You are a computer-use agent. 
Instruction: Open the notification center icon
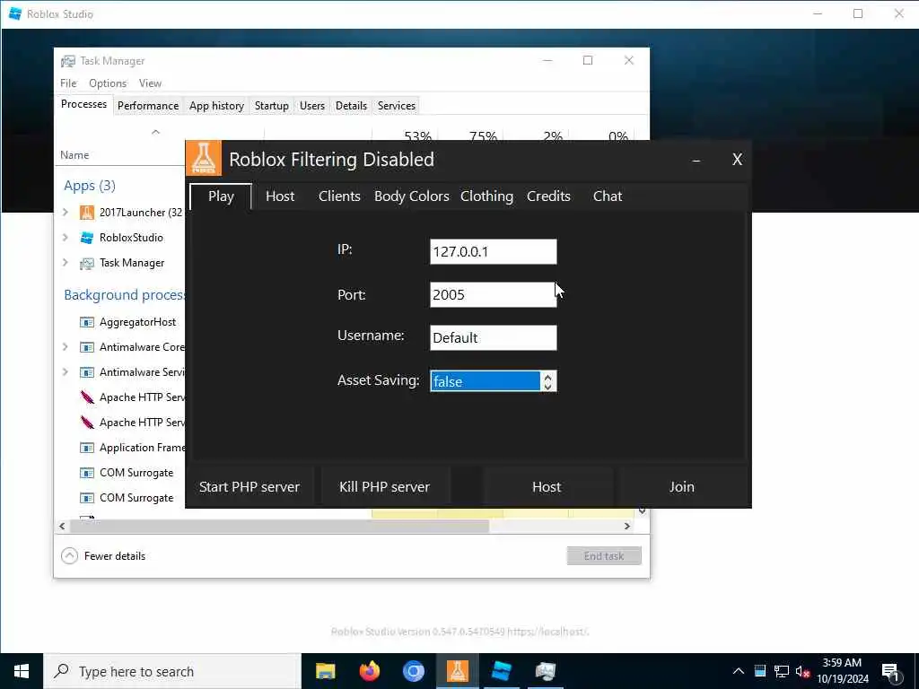pyautogui.click(x=891, y=672)
